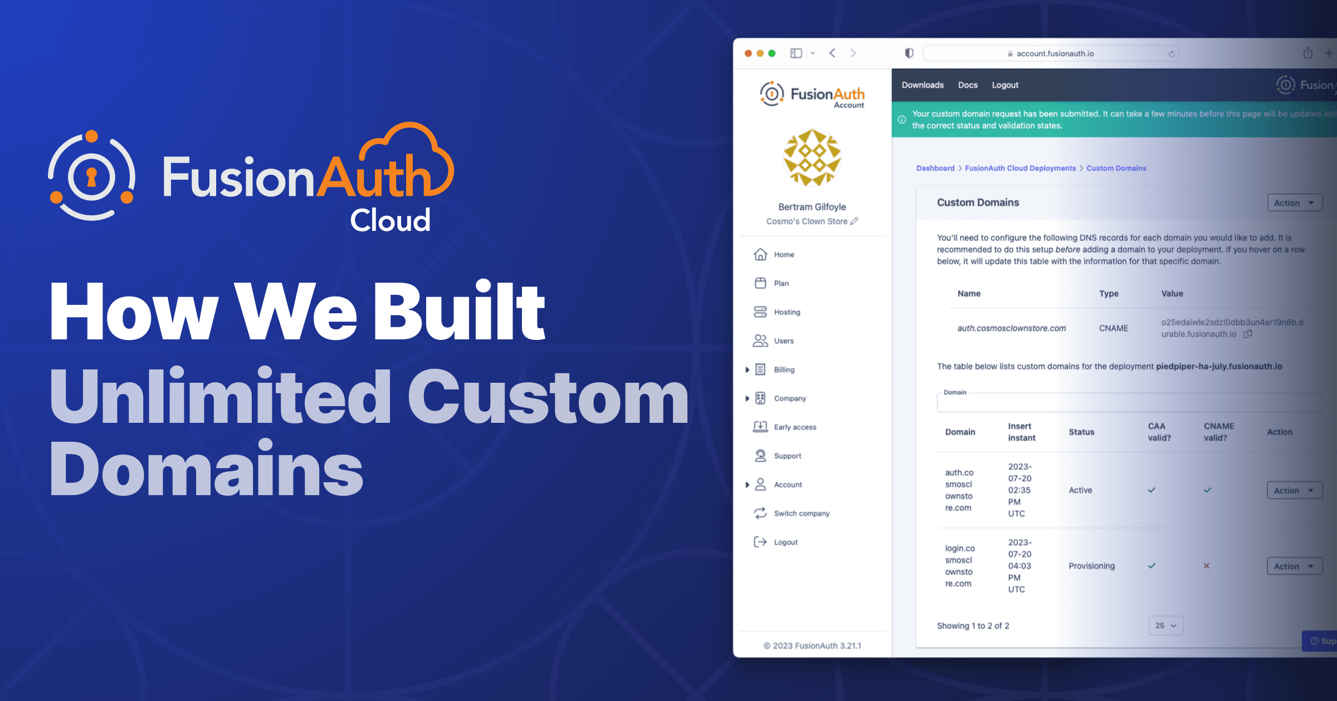Click the Active status text
This screenshot has height=701, width=1337.
click(x=1080, y=490)
